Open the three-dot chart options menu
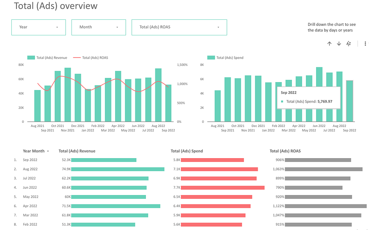Viewport: 380px width, 230px height. point(365,44)
